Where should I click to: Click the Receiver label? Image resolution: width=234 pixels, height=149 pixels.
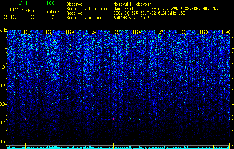pos(76,13)
